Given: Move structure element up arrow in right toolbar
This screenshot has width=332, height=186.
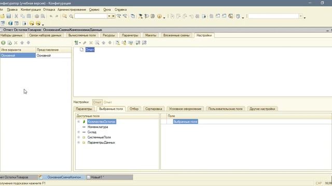Looking at the screenshot, I should pos(104,43).
